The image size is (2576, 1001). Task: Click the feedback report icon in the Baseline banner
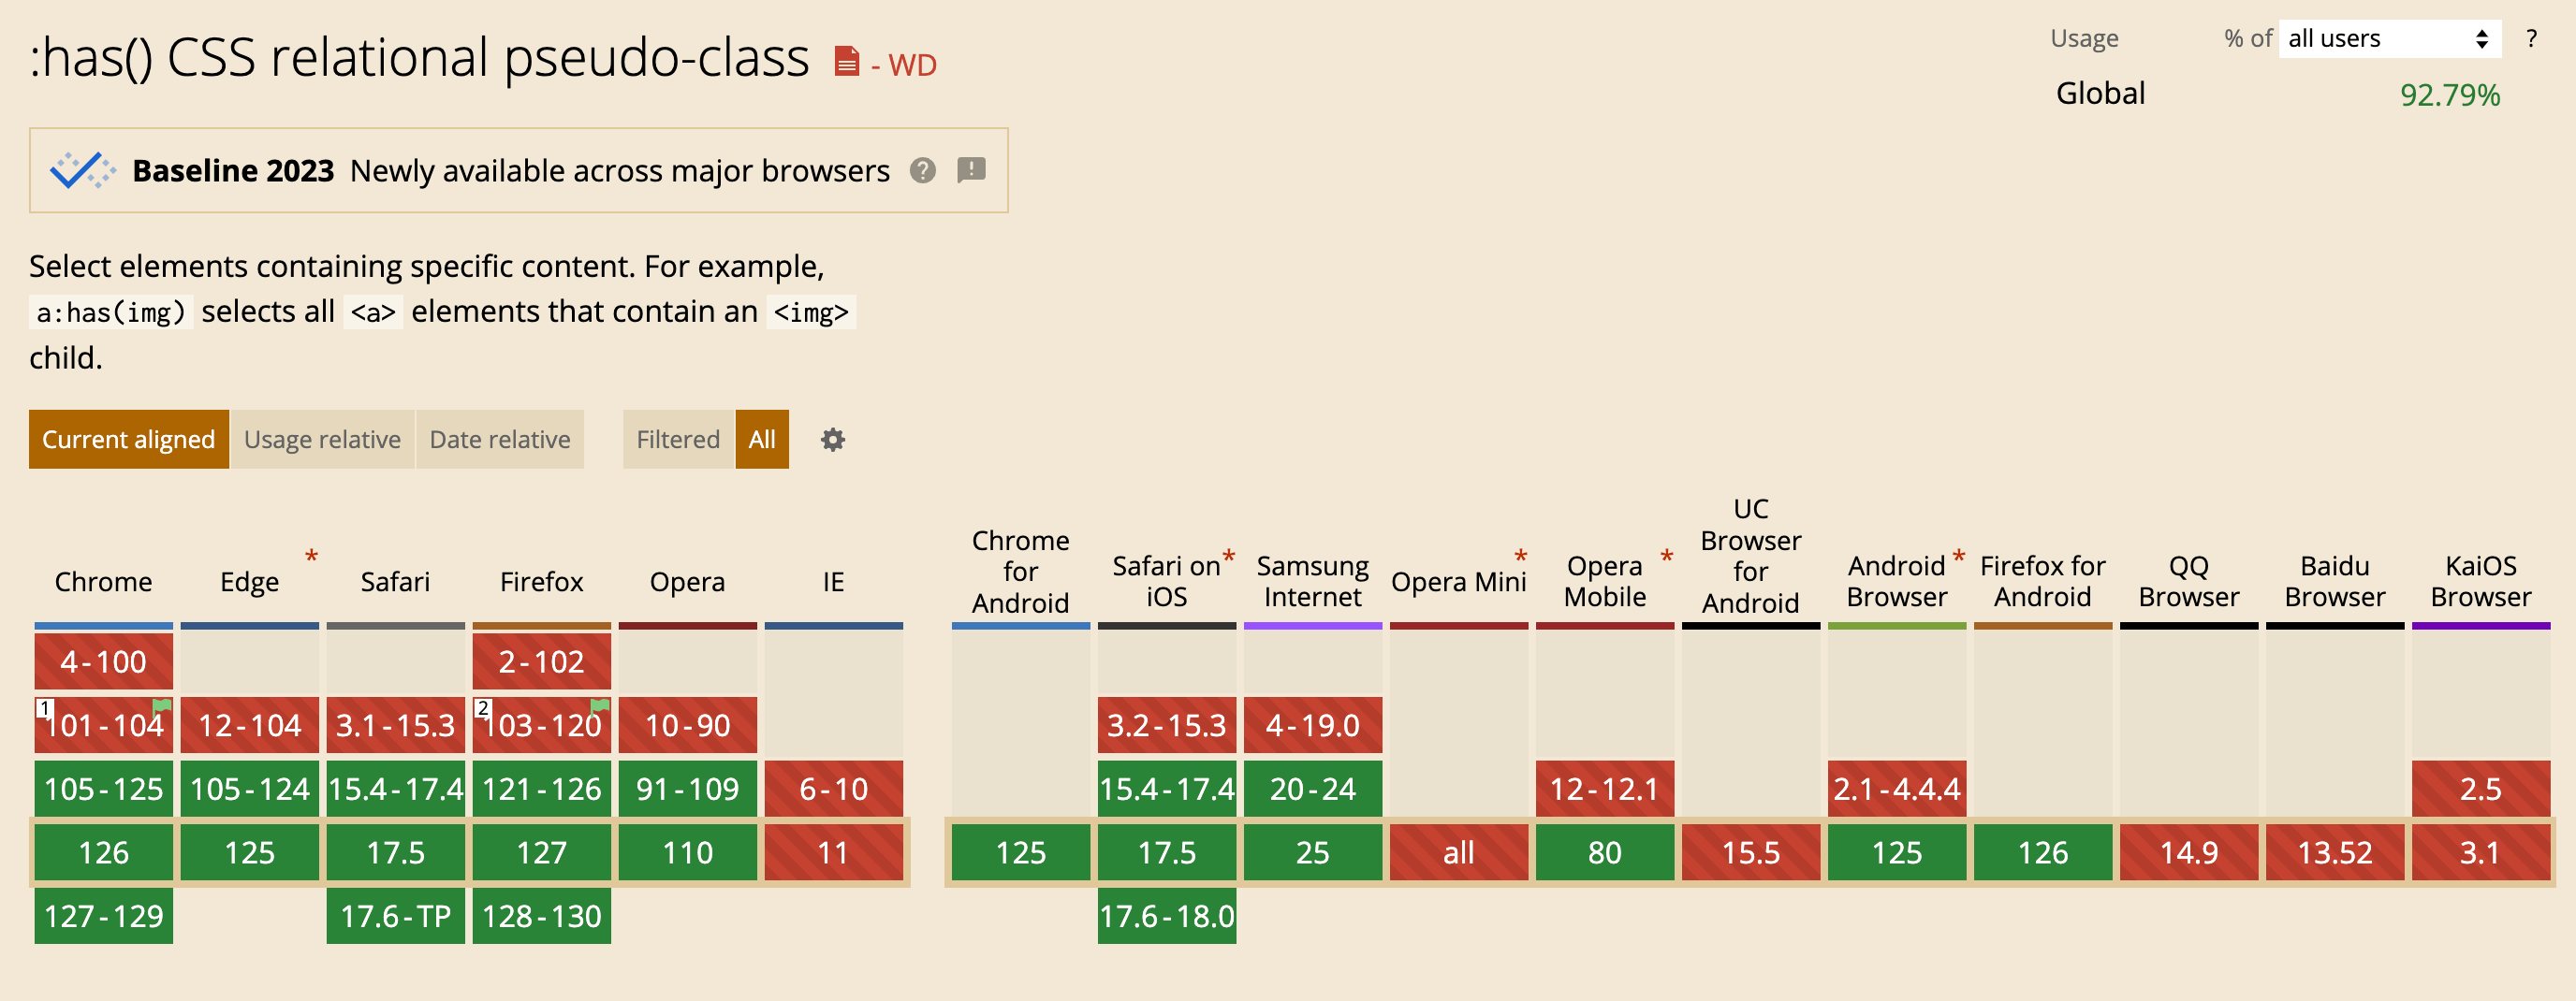(x=971, y=171)
